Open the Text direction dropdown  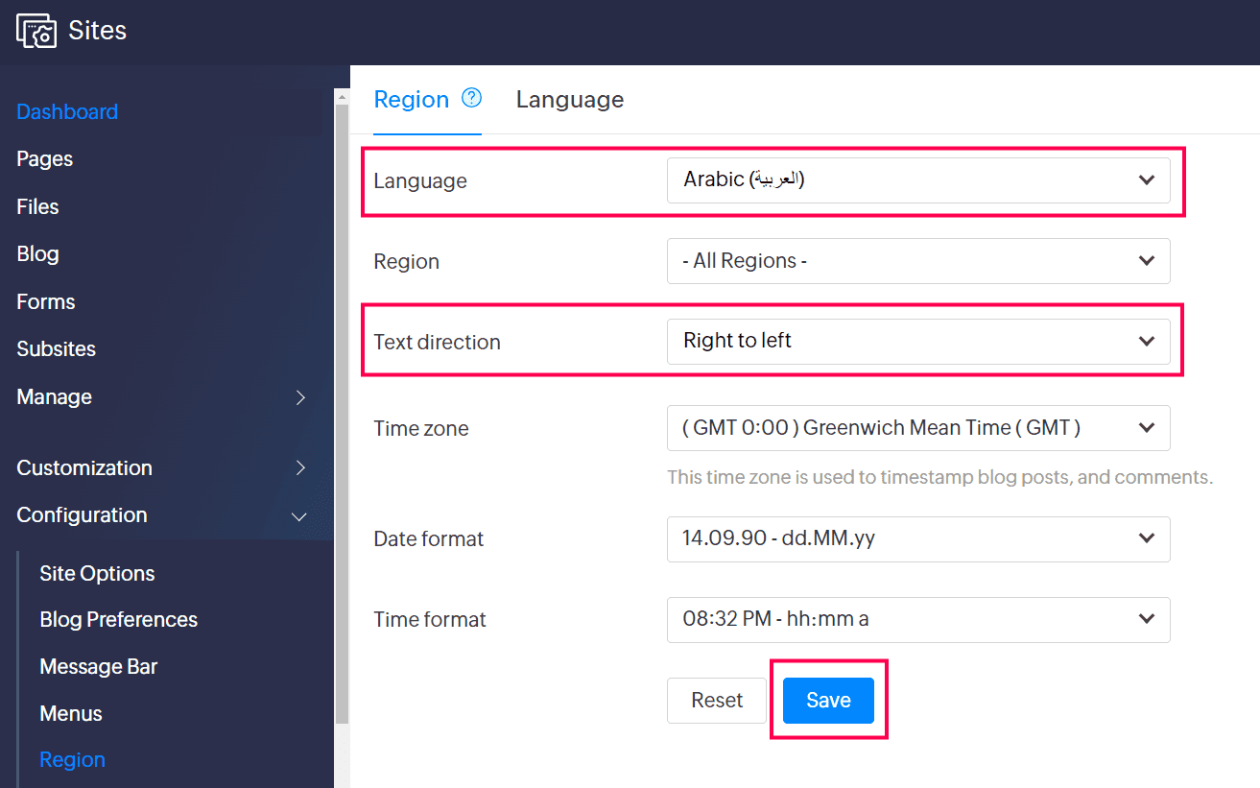[918, 342]
